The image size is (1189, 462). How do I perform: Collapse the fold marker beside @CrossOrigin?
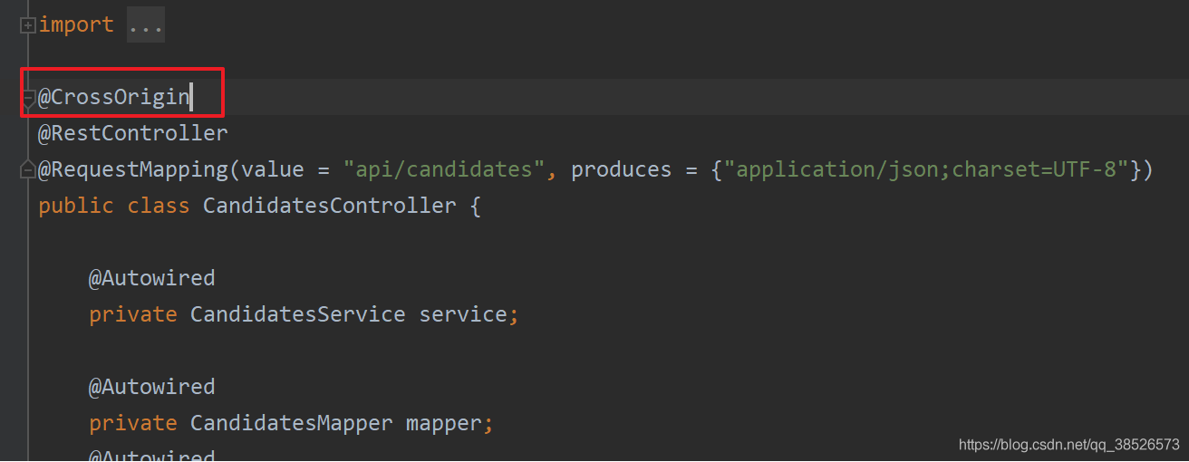pyautogui.click(x=27, y=97)
